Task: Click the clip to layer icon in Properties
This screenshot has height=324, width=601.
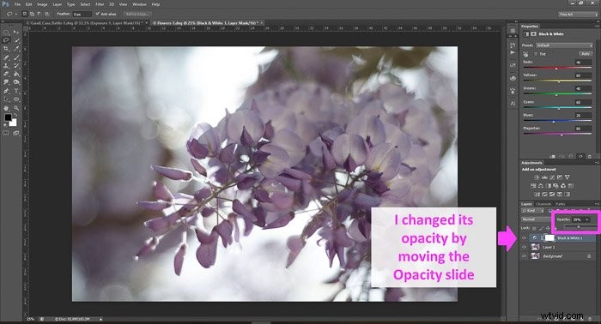Action: coord(552,156)
